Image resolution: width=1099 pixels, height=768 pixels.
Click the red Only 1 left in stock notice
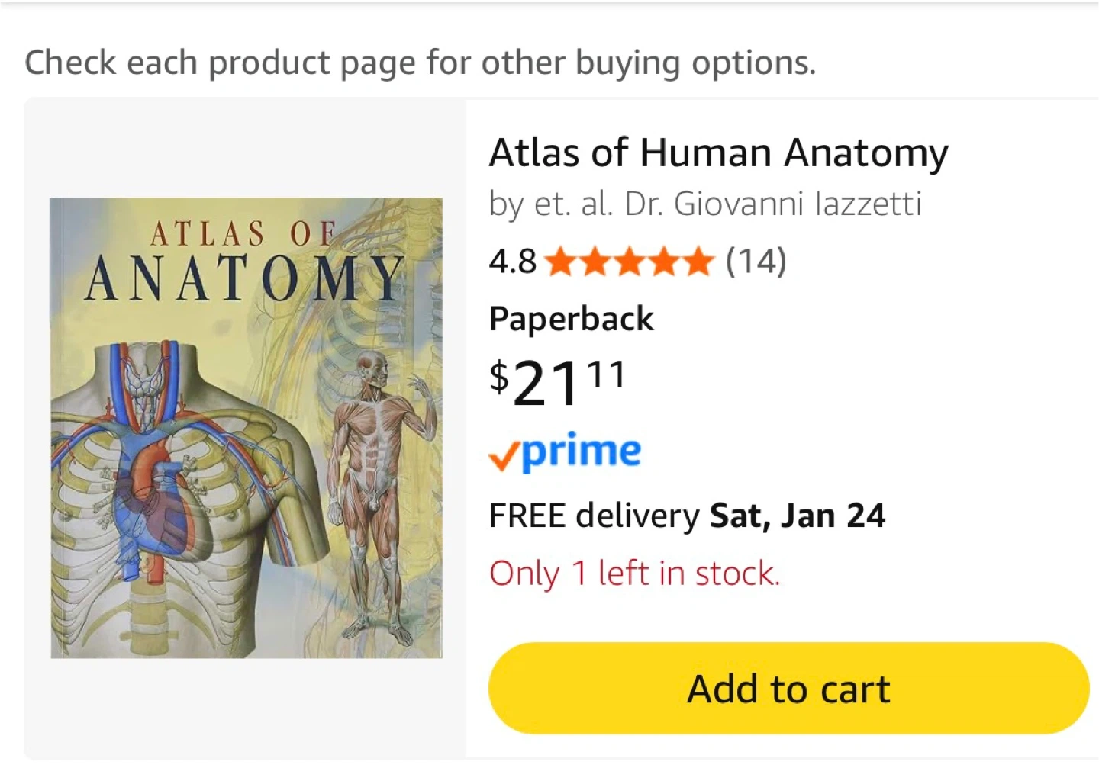pos(634,574)
